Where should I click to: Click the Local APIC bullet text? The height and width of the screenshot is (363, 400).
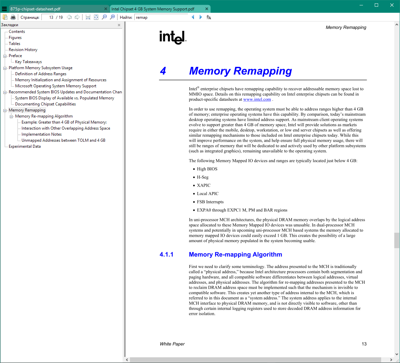[208, 193]
